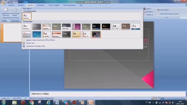
Task: Open Internet Explorer from taskbar
Action: coord(49,102)
